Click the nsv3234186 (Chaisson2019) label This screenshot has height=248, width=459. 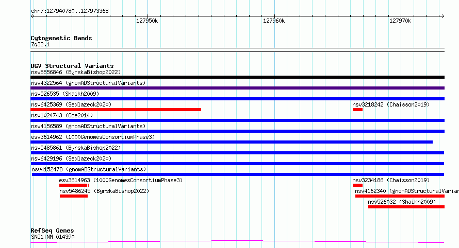click(391, 180)
